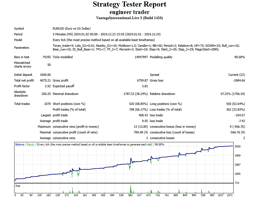Click consecutive wins value "13 (13.85)"

pyautogui.click(x=141, y=127)
